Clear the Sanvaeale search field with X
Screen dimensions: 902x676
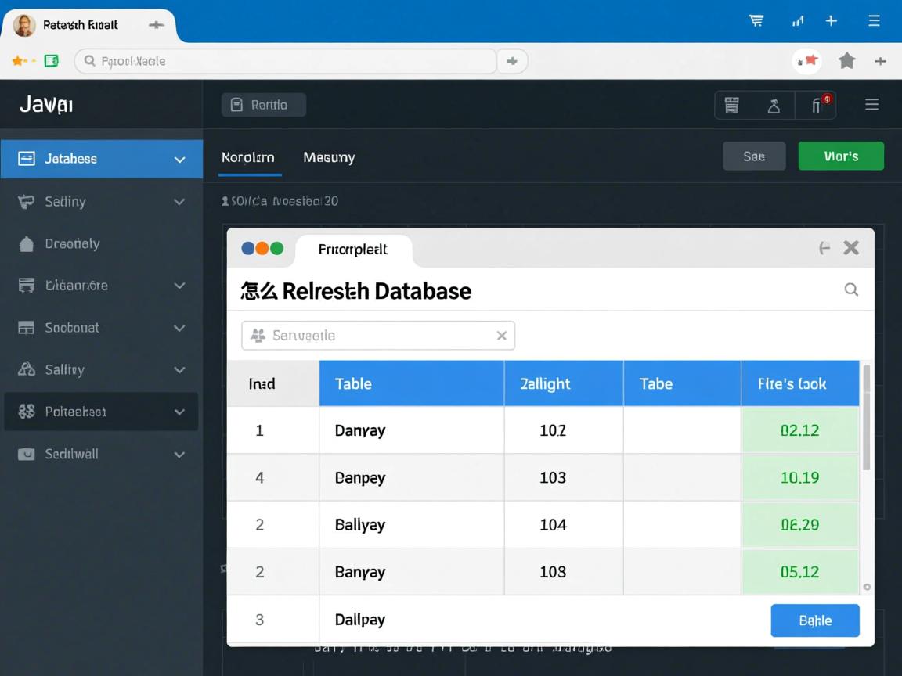502,336
